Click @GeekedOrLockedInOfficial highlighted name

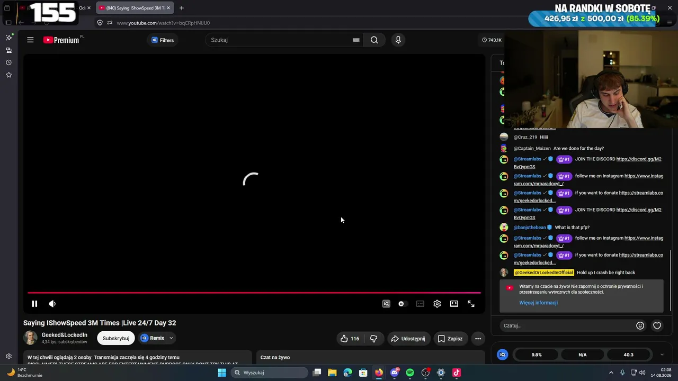point(544,273)
